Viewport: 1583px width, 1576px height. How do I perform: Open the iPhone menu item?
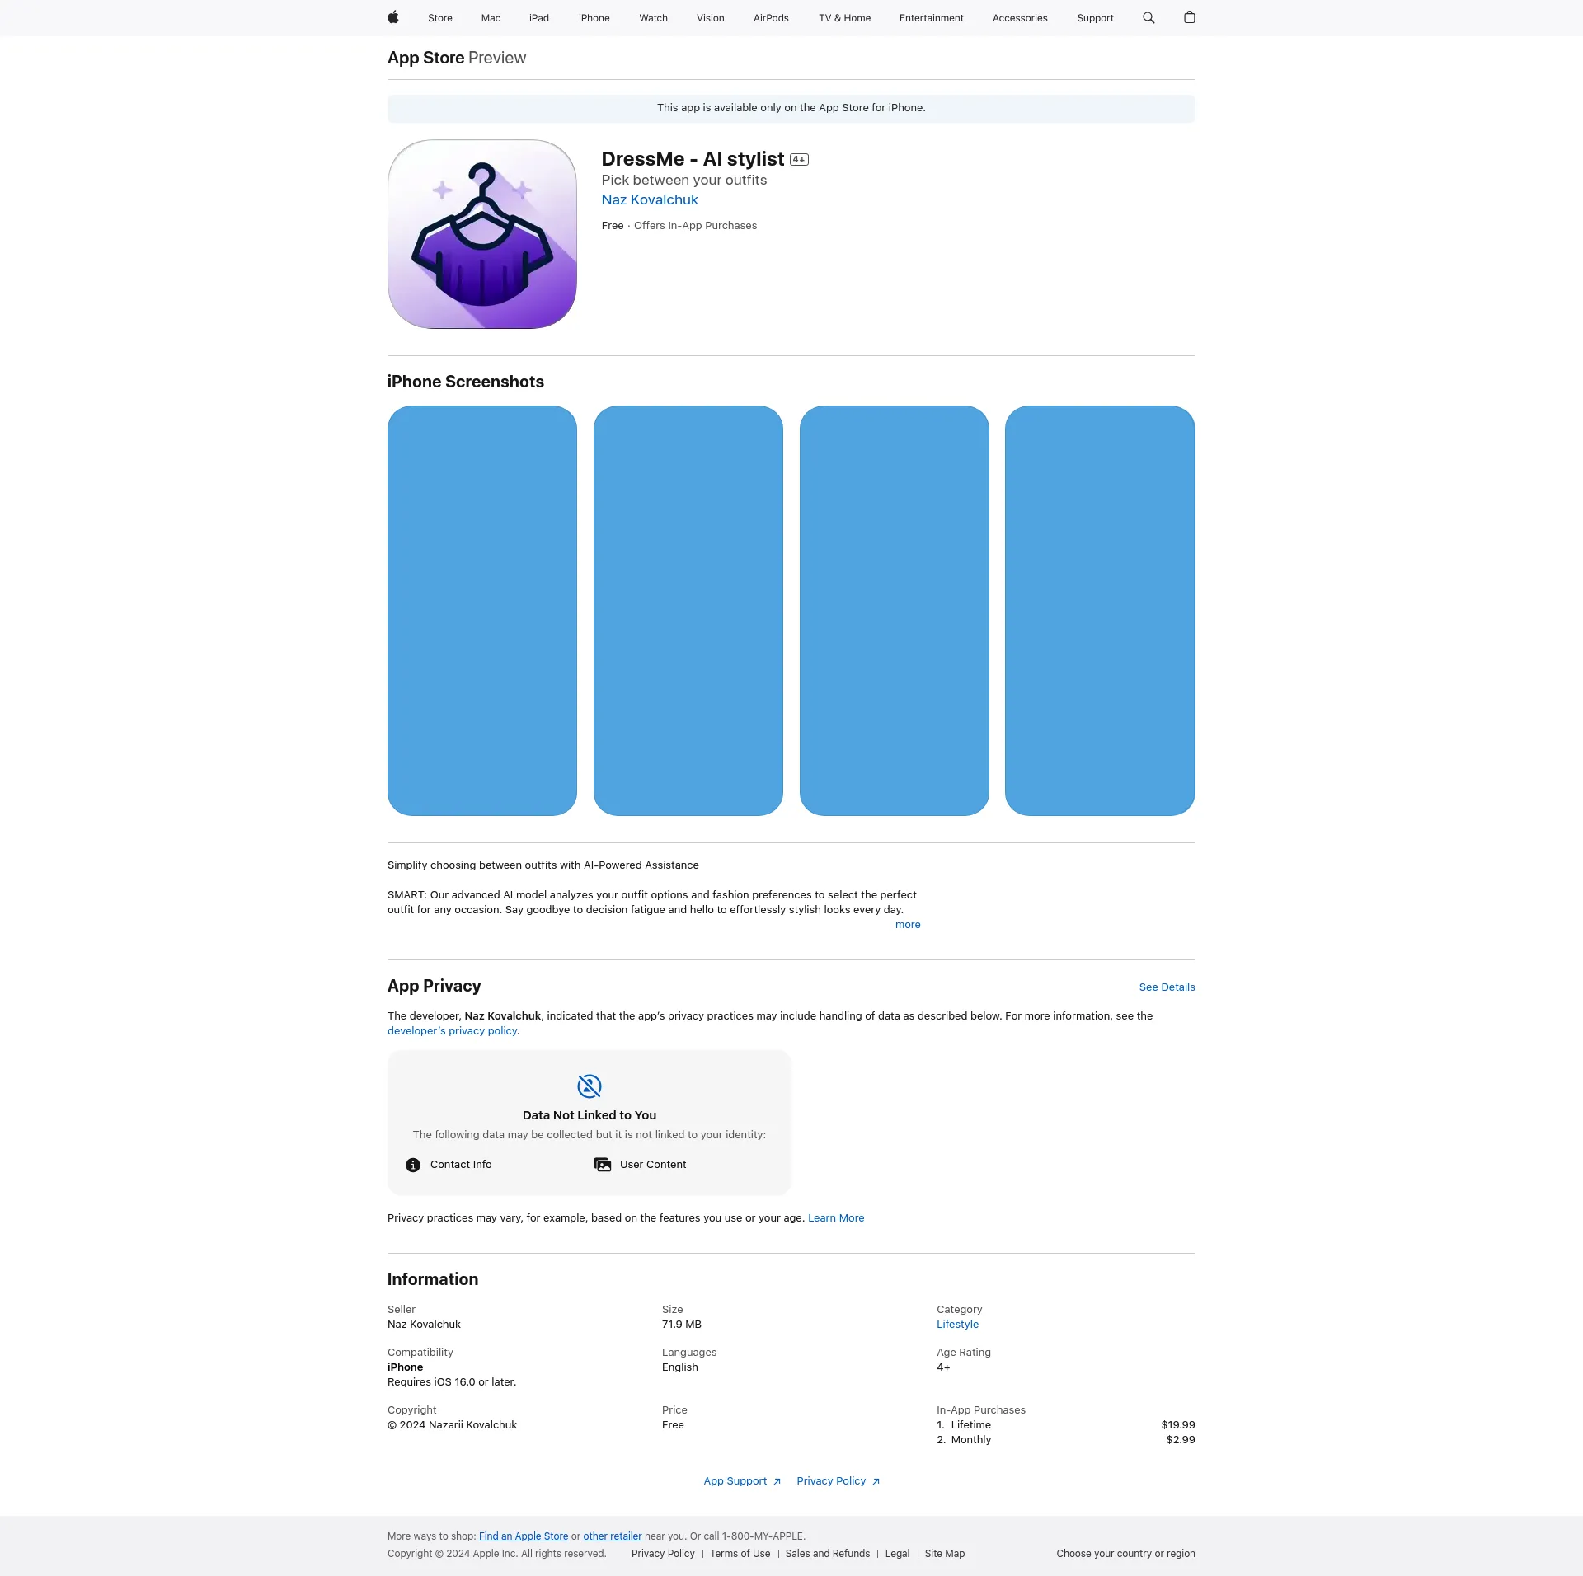[x=593, y=17]
